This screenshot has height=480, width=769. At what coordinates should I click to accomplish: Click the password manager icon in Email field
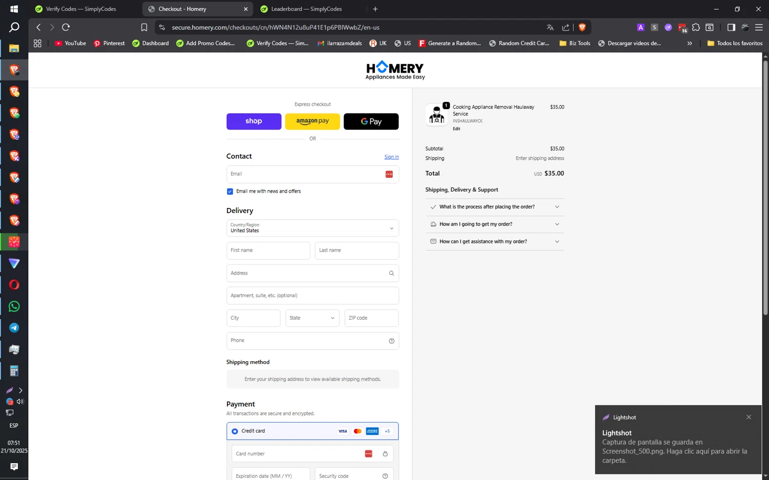pos(389,174)
